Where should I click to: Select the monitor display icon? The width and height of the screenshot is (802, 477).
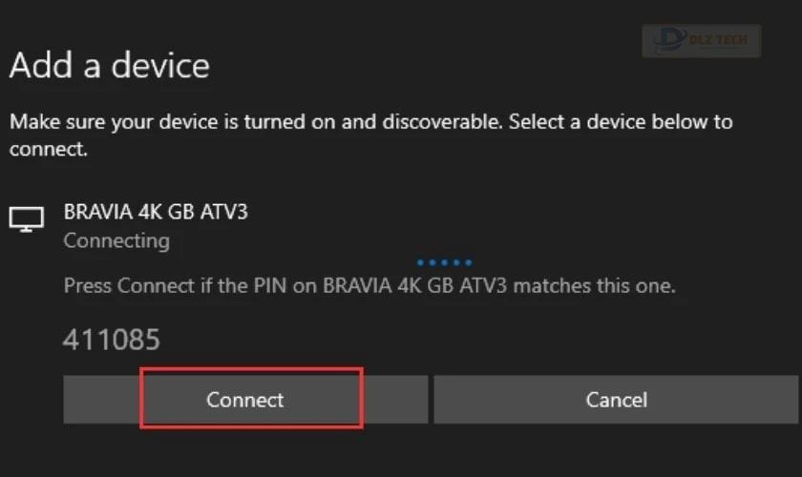(27, 219)
